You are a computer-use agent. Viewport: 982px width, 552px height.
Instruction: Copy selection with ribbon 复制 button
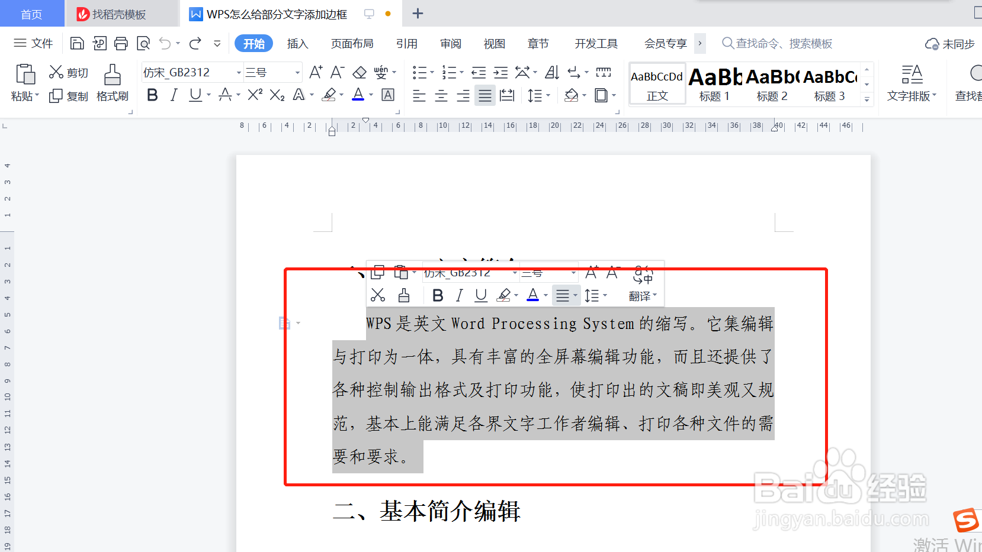tap(69, 96)
